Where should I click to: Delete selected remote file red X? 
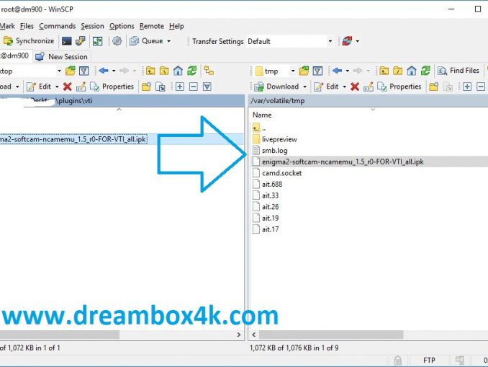tap(355, 87)
